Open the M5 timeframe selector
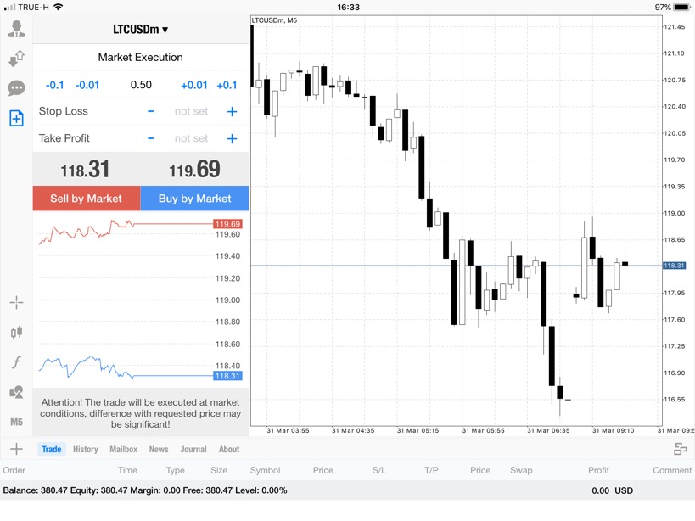The height and width of the screenshot is (521, 695). click(x=16, y=422)
